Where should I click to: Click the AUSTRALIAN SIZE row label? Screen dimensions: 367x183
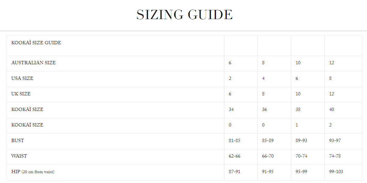[x=34, y=63]
